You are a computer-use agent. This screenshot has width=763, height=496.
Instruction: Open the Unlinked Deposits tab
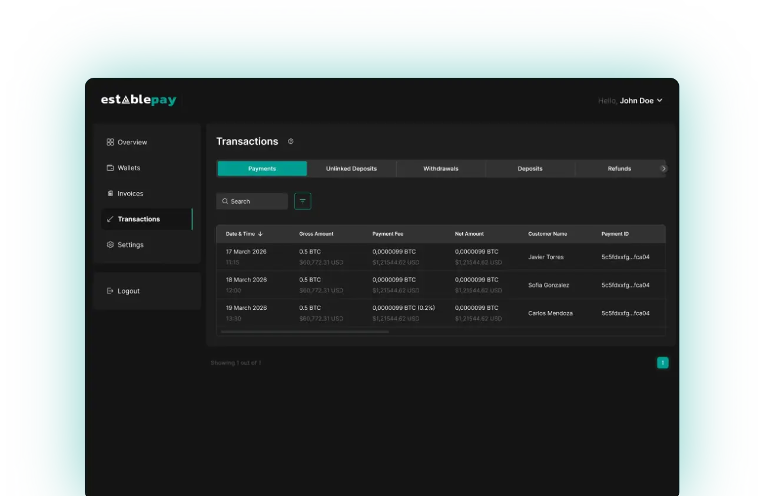coord(351,168)
